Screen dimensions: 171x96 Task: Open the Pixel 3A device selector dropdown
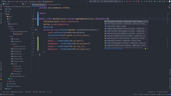pyautogui.click(x=110, y=1)
